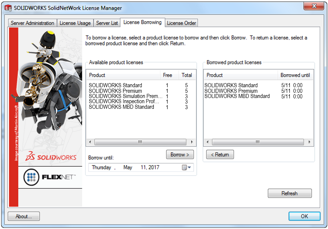Viewport: 328px width, 229px height.
Task: Close the License Manager window
Action: (x=314, y=6)
